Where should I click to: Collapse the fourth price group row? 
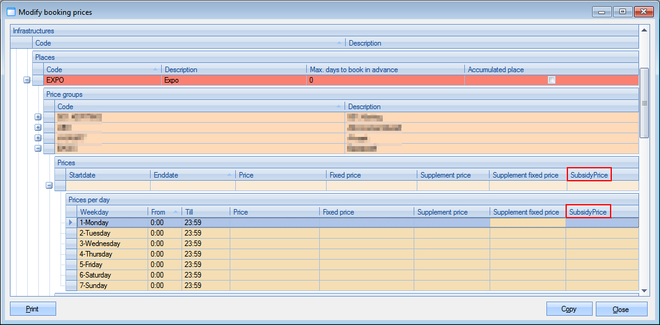(x=38, y=149)
